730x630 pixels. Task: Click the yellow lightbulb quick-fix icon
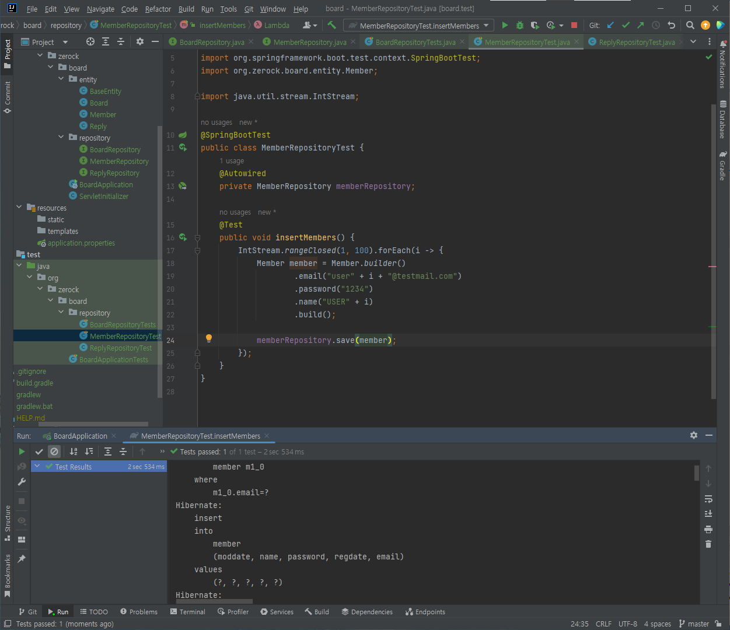[209, 338]
